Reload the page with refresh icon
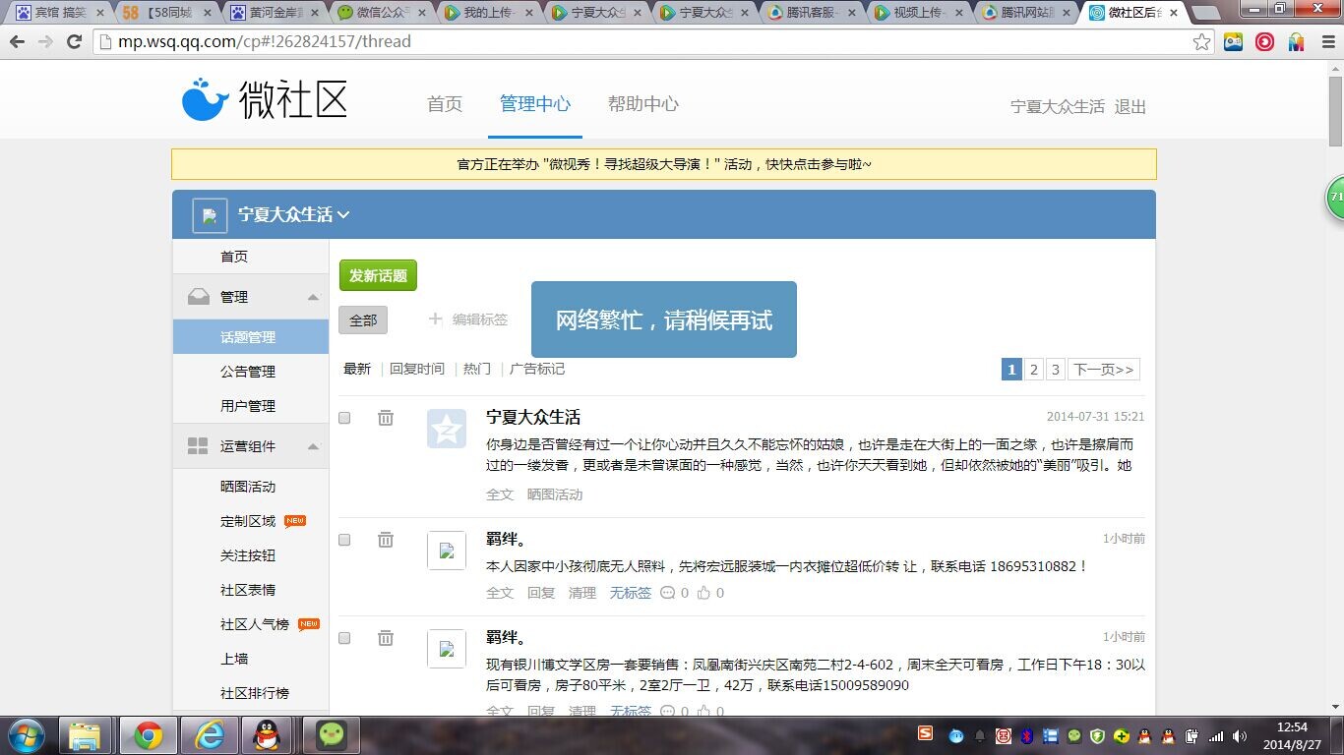This screenshot has height=755, width=1344. [74, 42]
